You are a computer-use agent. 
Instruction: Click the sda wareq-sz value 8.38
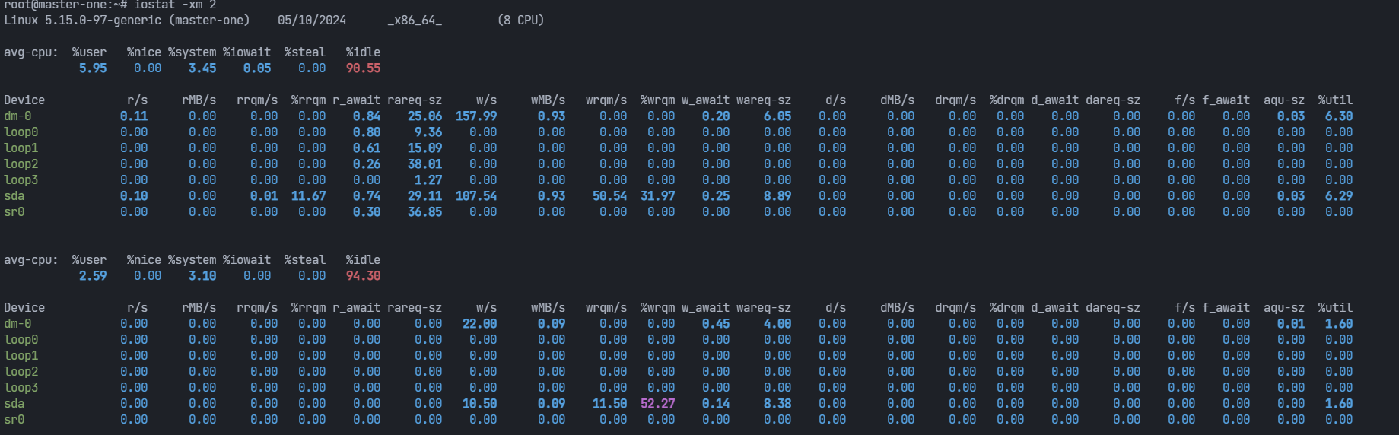pyautogui.click(x=777, y=404)
